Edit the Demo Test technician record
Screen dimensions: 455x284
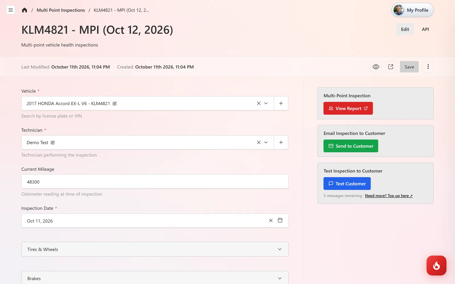point(53,143)
